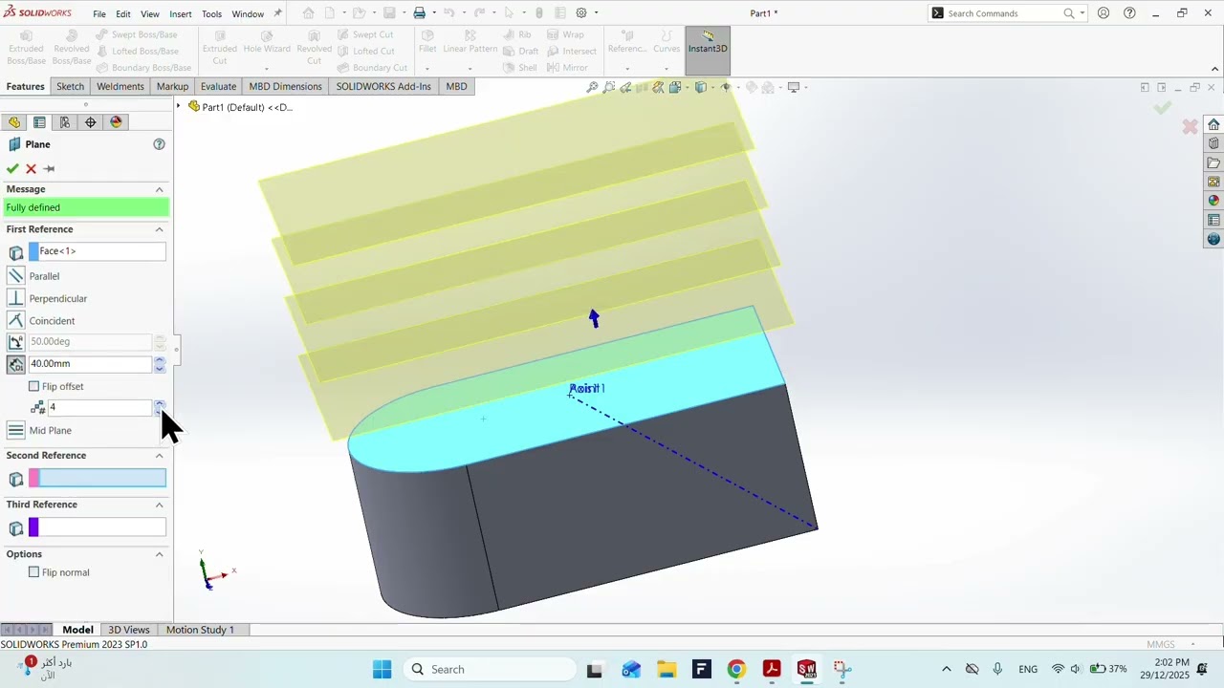This screenshot has width=1224, height=688.
Task: Click Zoom to Area icon
Action: (608, 88)
